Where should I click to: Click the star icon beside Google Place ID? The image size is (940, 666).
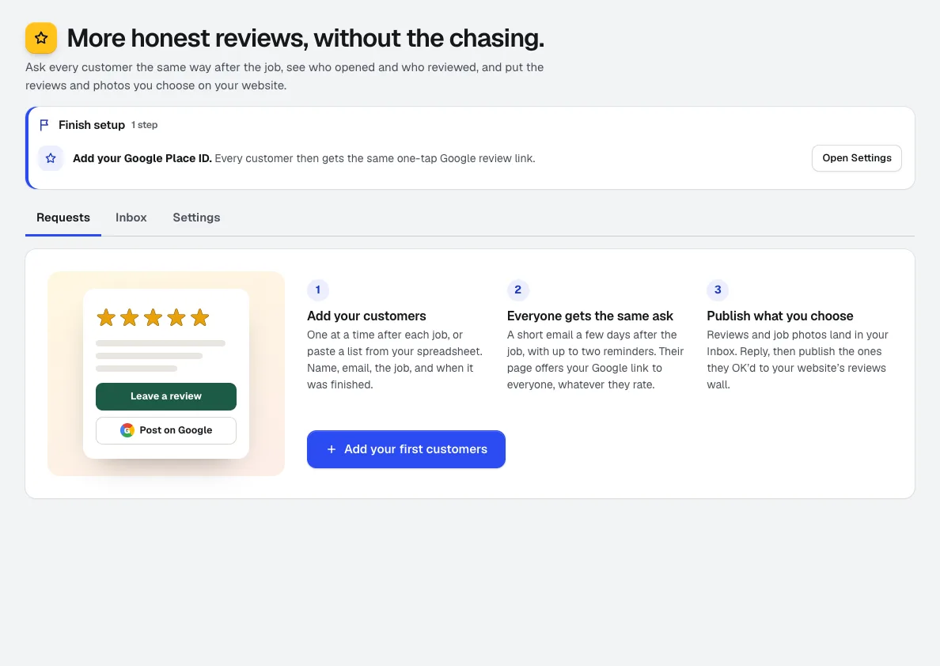tap(51, 158)
